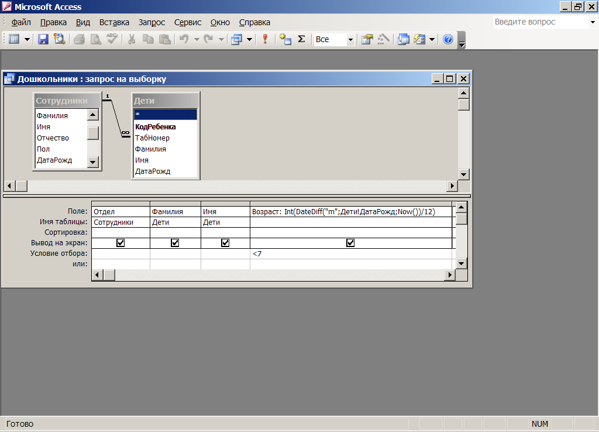Image resolution: width=599 pixels, height=432 pixels.
Task: Select the asterisk row in Дети table
Action: [166, 114]
